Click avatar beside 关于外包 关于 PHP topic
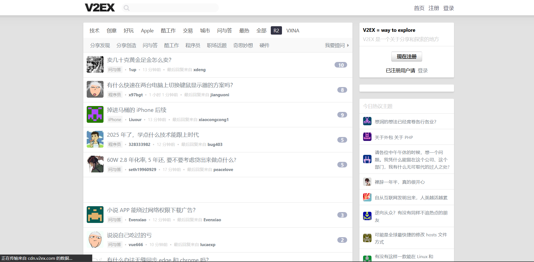Viewport: 534px width, 262px height. [x=367, y=137]
